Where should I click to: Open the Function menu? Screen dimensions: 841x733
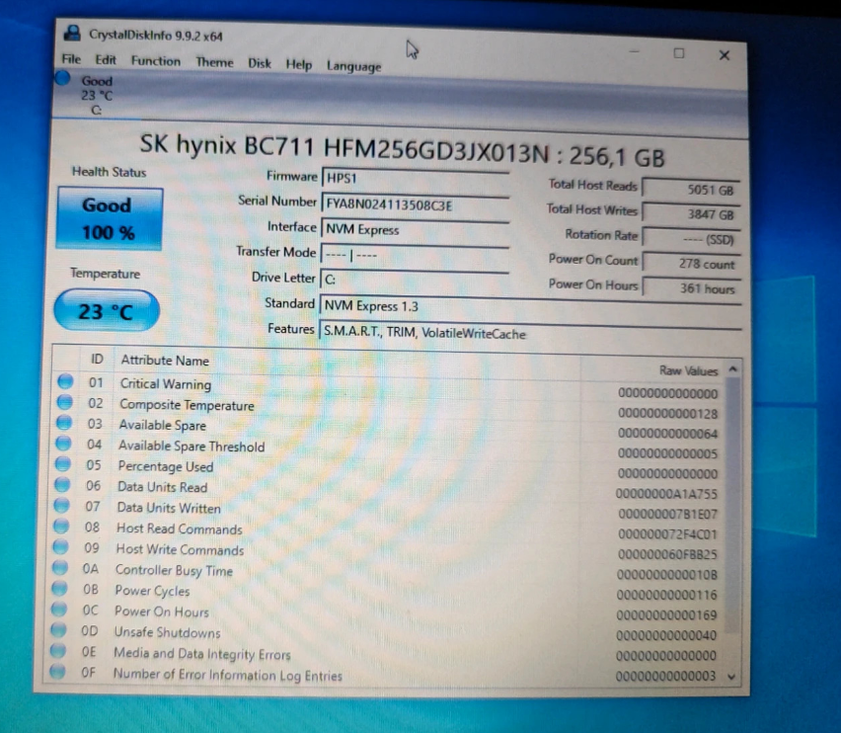[156, 61]
